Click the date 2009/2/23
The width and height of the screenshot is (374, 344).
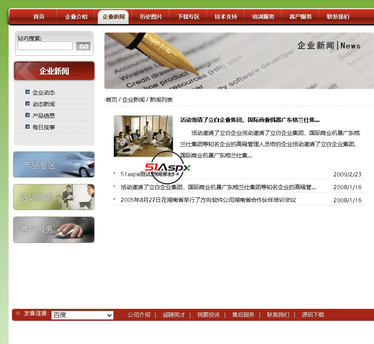point(347,175)
